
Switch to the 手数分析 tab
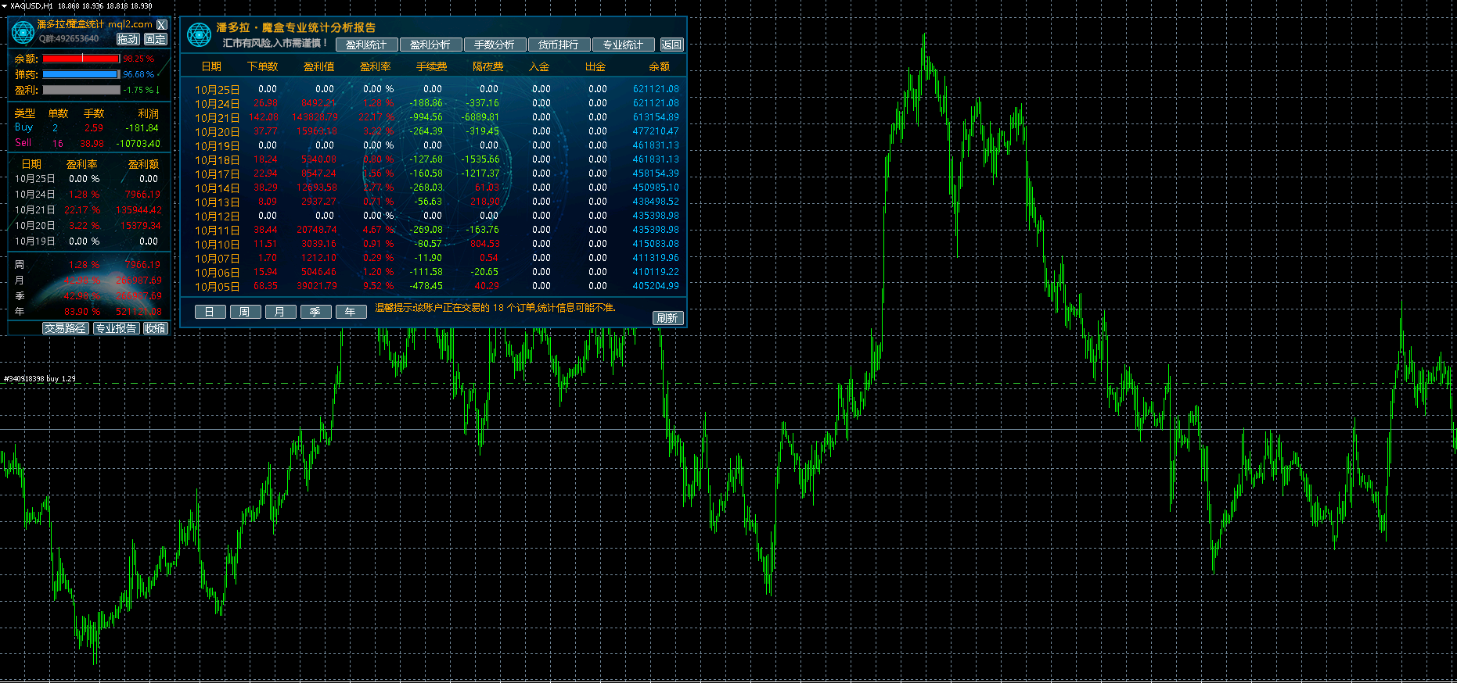click(495, 45)
